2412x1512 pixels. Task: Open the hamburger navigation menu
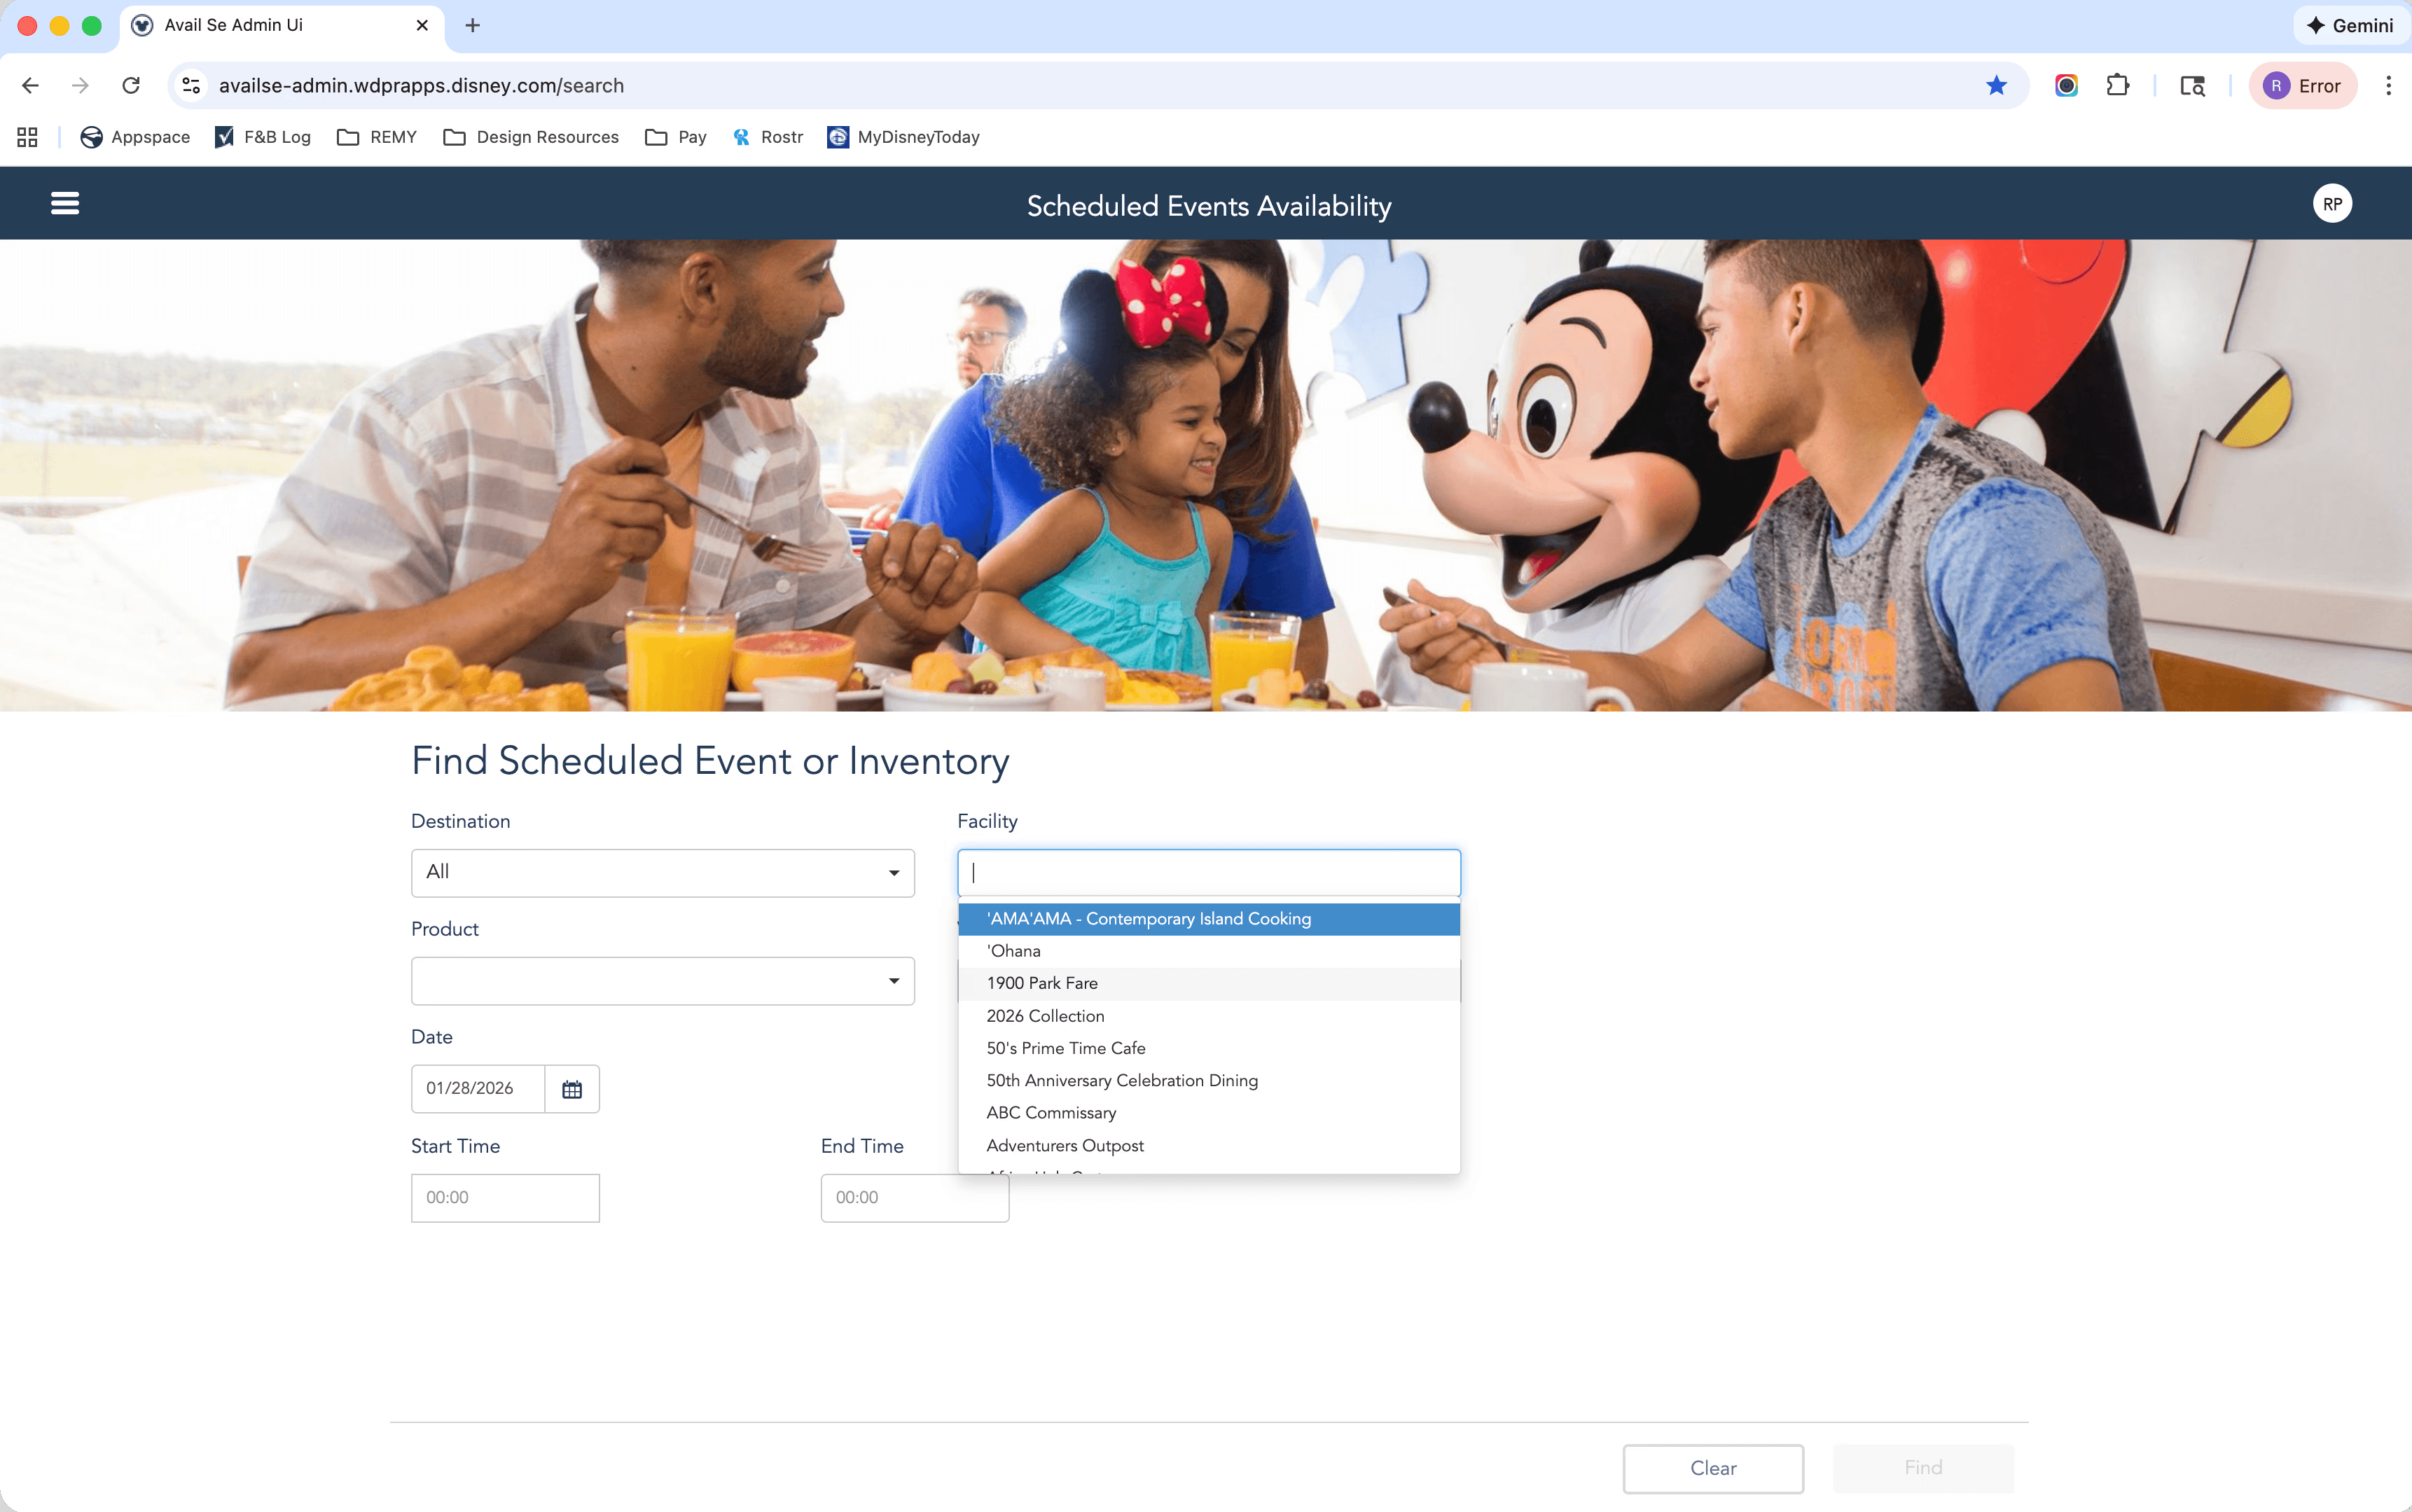pyautogui.click(x=65, y=203)
